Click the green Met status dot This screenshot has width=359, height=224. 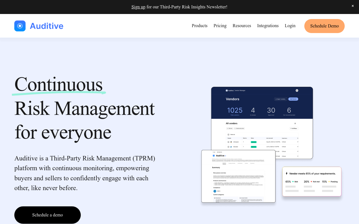293,182
